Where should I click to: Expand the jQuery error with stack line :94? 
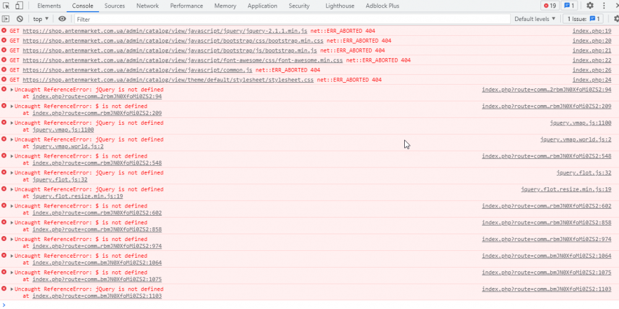tap(12, 90)
